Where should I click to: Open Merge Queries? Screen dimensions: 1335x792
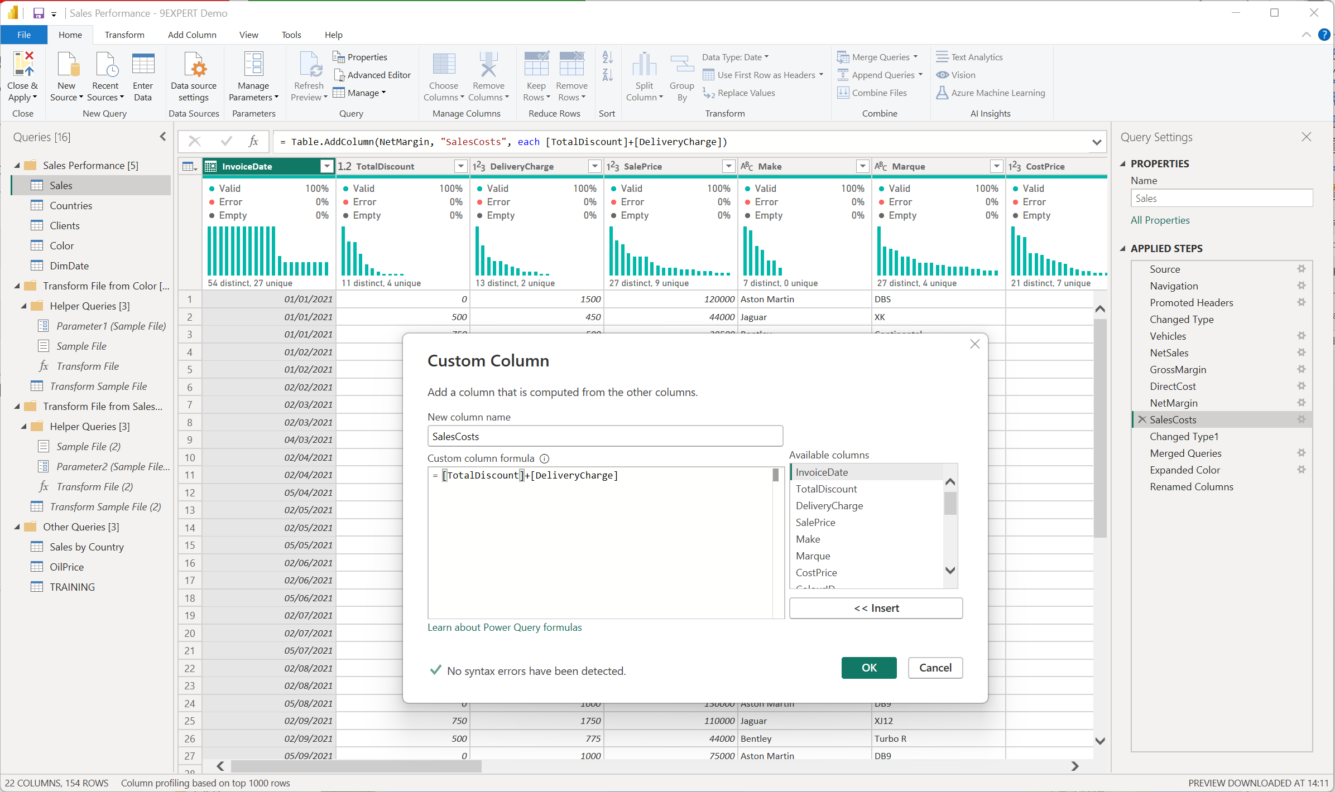coord(878,56)
